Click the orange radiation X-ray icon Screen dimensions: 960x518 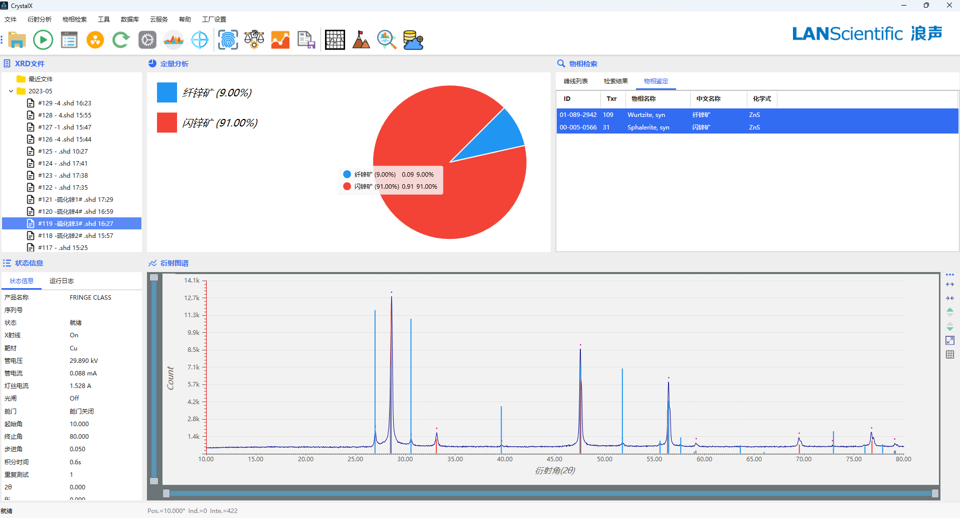(95, 40)
